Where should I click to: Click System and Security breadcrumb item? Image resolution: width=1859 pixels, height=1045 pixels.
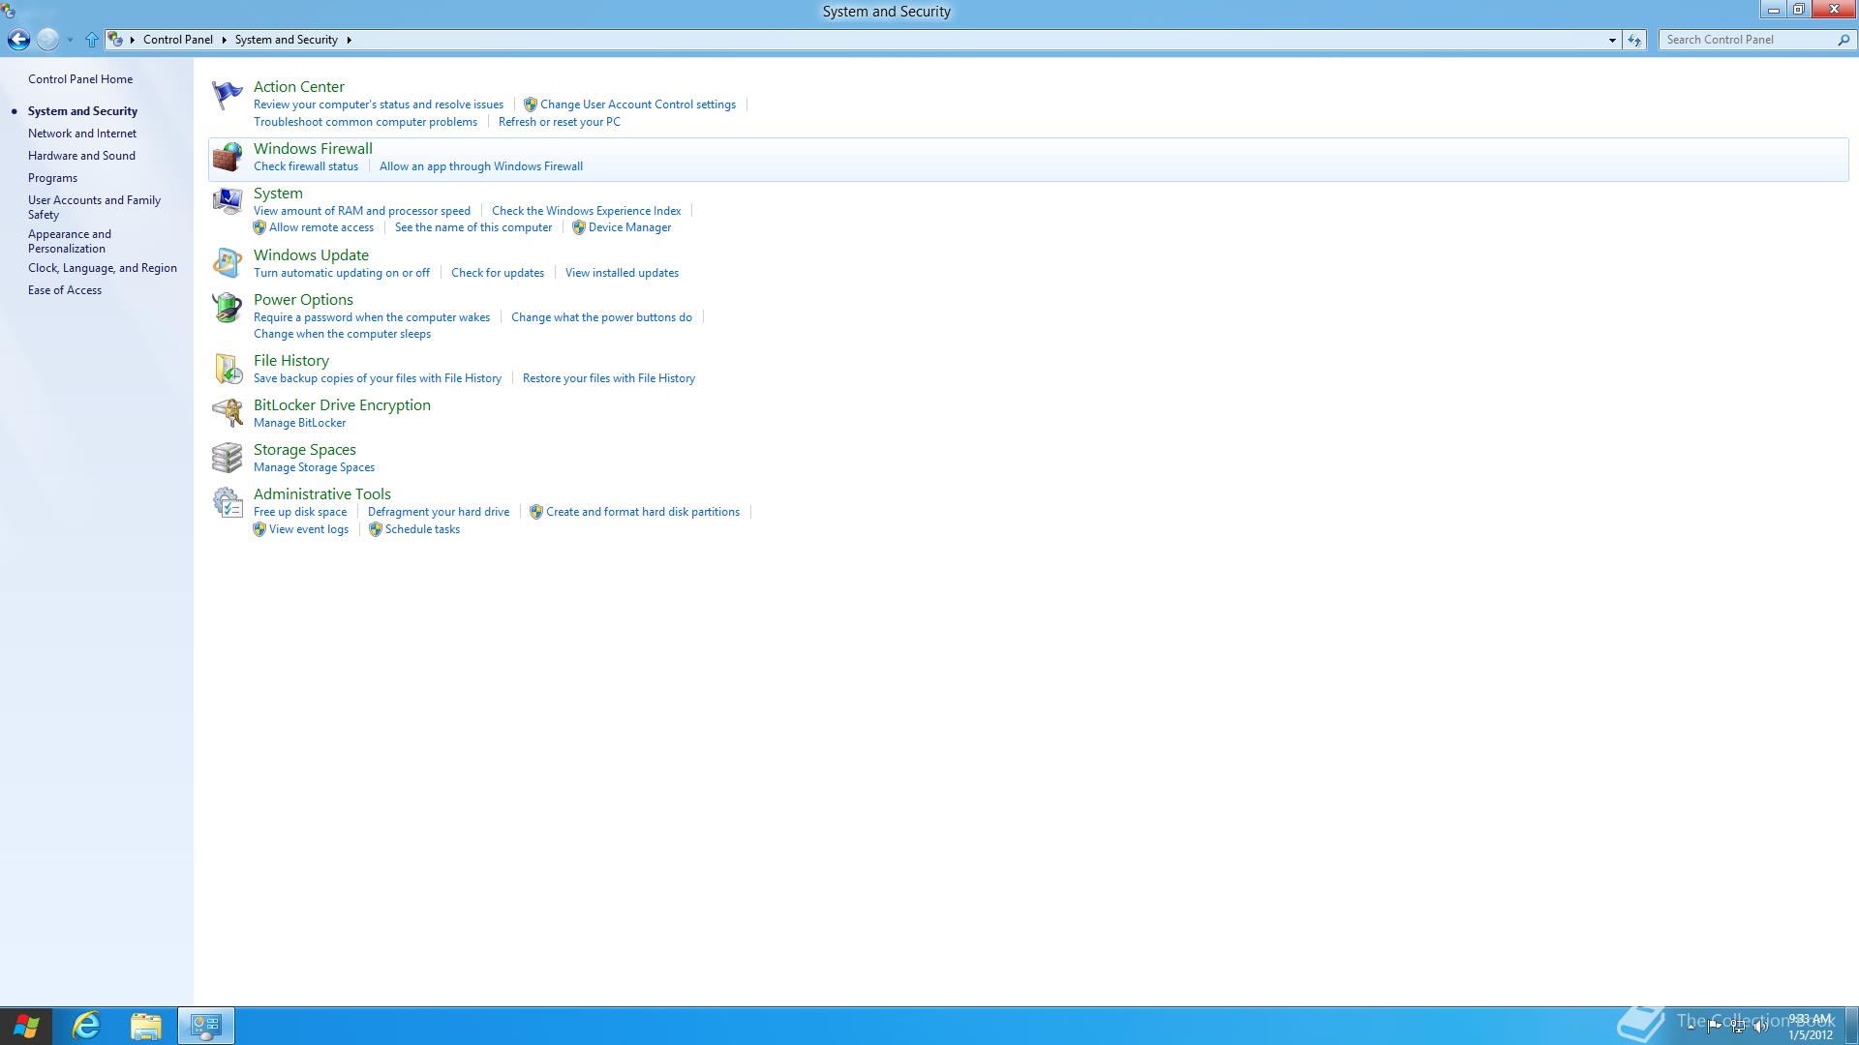[x=287, y=40]
